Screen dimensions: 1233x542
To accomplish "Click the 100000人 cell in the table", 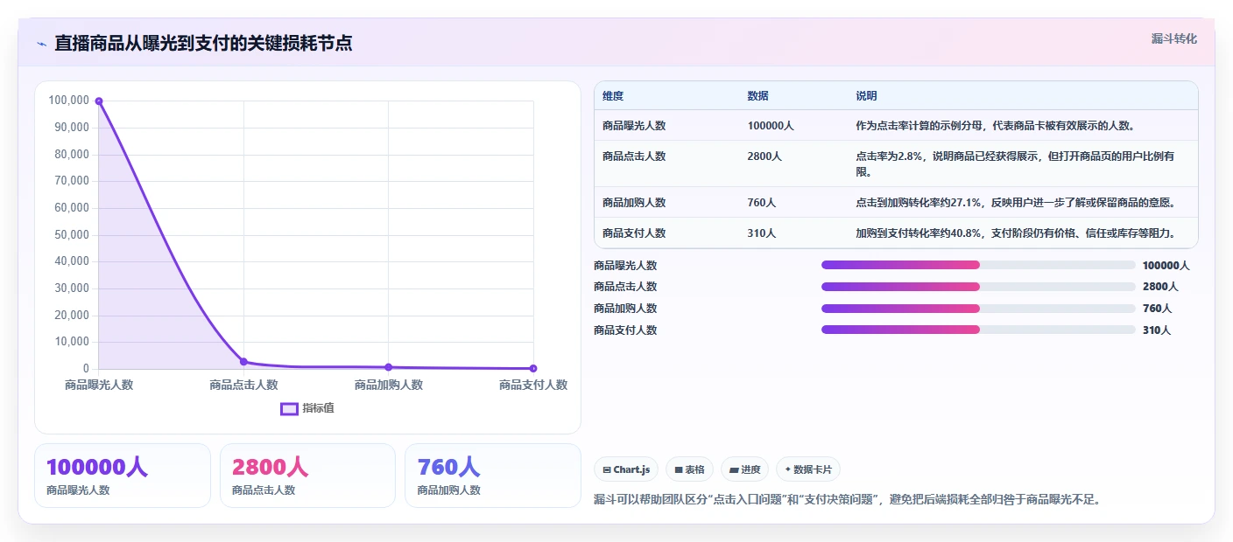I will click(771, 126).
